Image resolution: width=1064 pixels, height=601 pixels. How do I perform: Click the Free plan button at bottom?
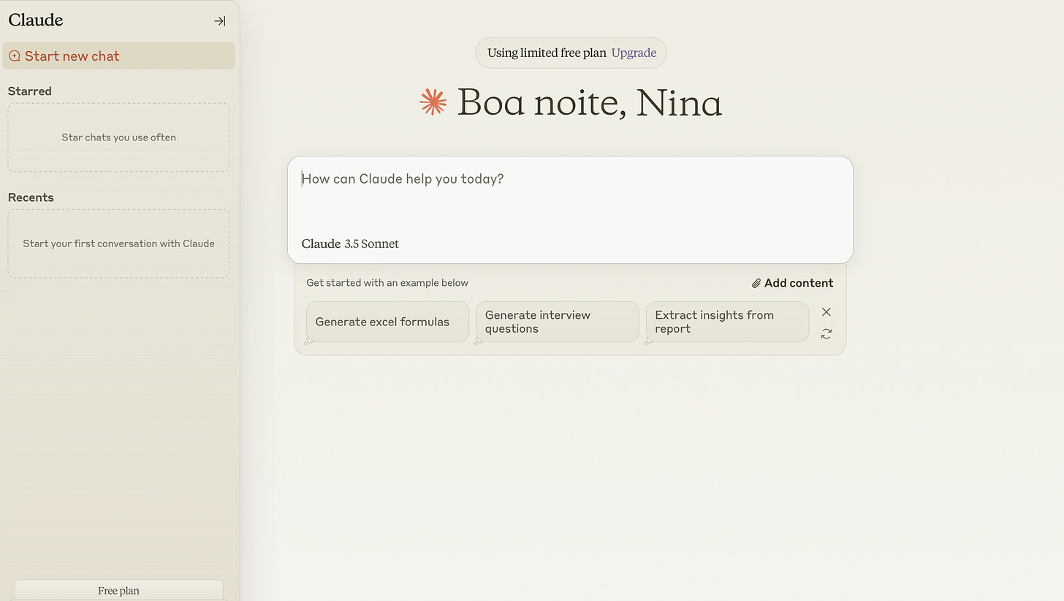click(118, 590)
